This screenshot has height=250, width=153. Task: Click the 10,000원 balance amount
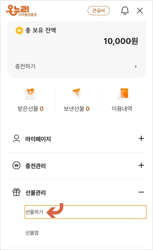121,41
